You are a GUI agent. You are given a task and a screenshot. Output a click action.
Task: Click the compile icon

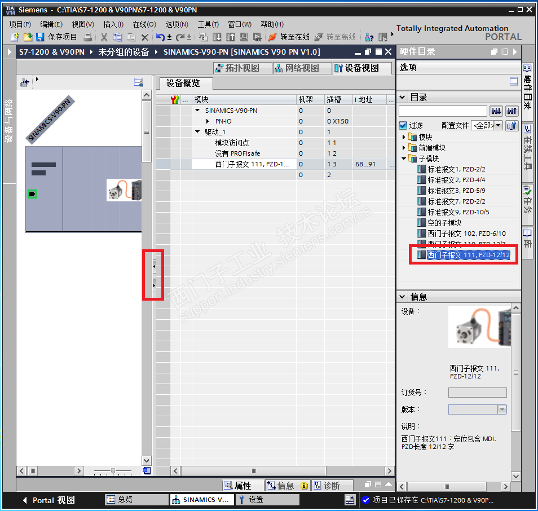[x=203, y=37]
